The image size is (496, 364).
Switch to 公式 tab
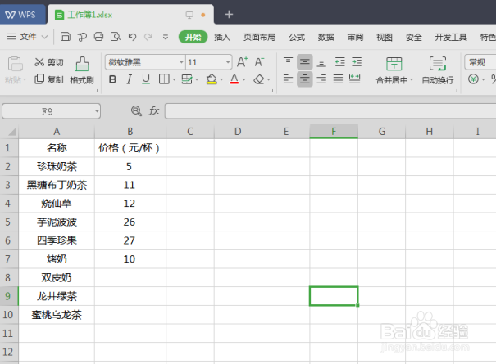pyautogui.click(x=297, y=38)
